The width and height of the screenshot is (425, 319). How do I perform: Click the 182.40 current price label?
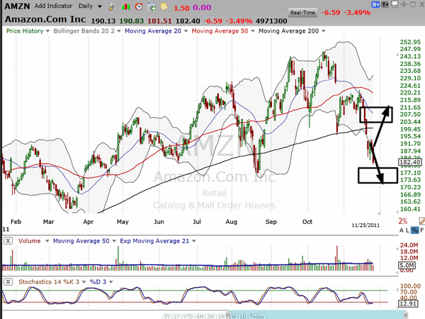(x=410, y=162)
